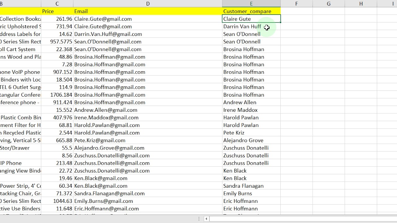Click the Sandra.Flanagan@gmail.com email cell
Screen dimensions: 397x223
tap(148, 194)
